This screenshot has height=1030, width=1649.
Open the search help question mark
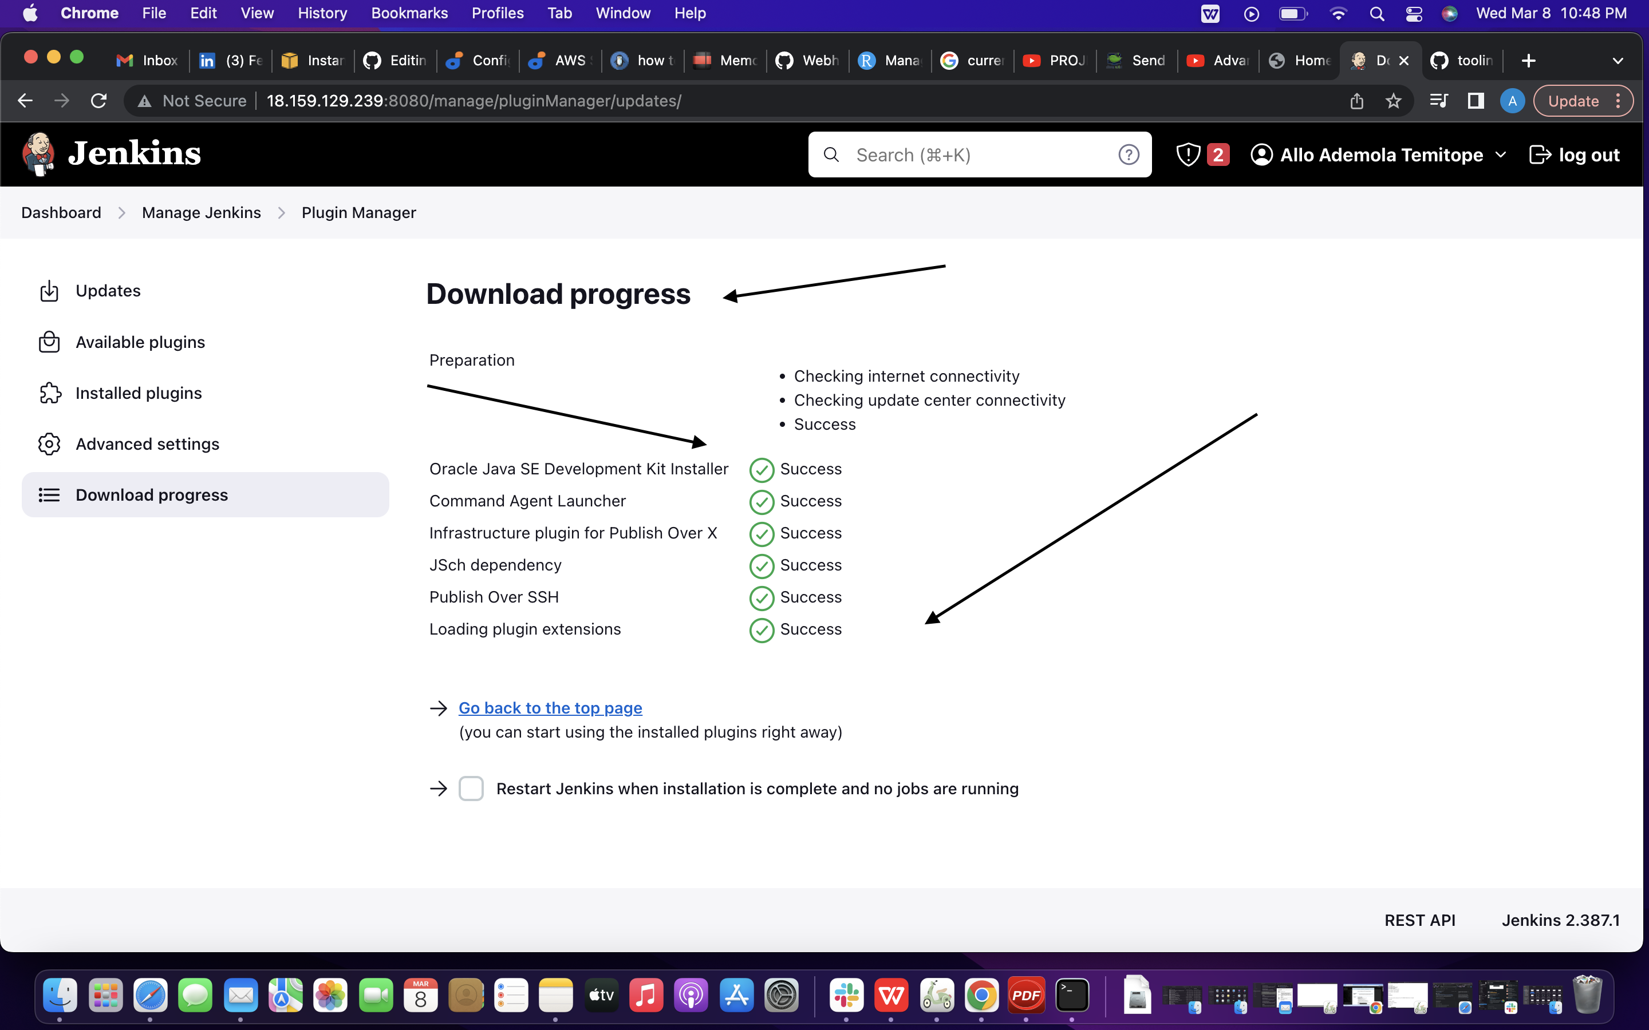[x=1129, y=154]
